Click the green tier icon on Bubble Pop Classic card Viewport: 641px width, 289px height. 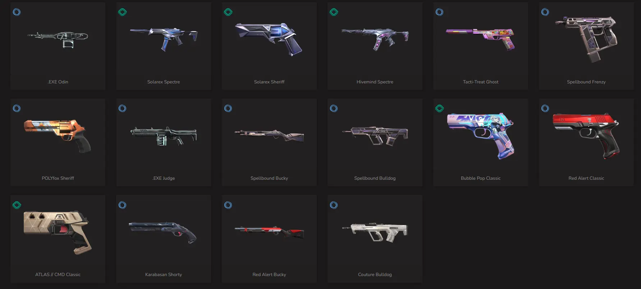coord(439,109)
